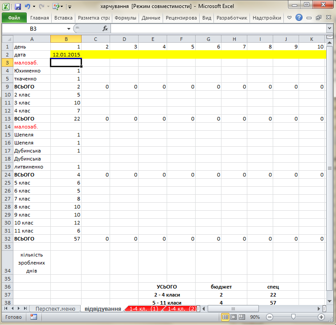Open the Undo history dropdown arrow
The width and height of the screenshot is (336, 325).
pos(34,7)
